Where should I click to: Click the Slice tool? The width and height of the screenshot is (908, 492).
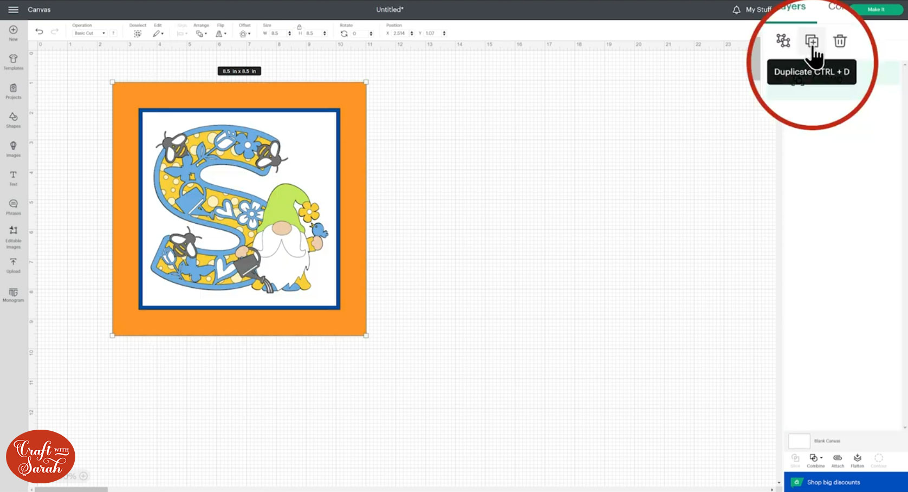coord(795,461)
